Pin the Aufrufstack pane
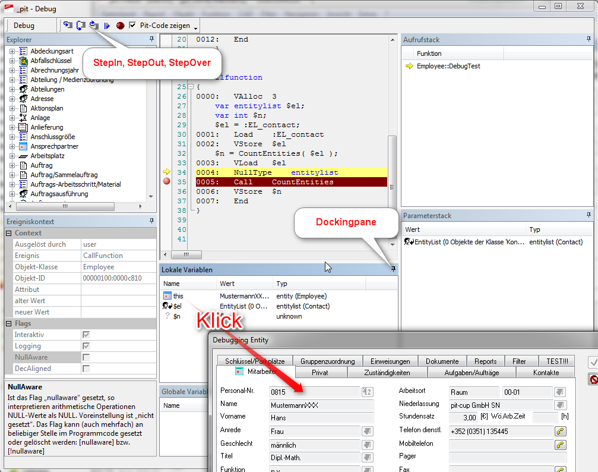The height and width of the screenshot is (472, 598). pos(588,39)
